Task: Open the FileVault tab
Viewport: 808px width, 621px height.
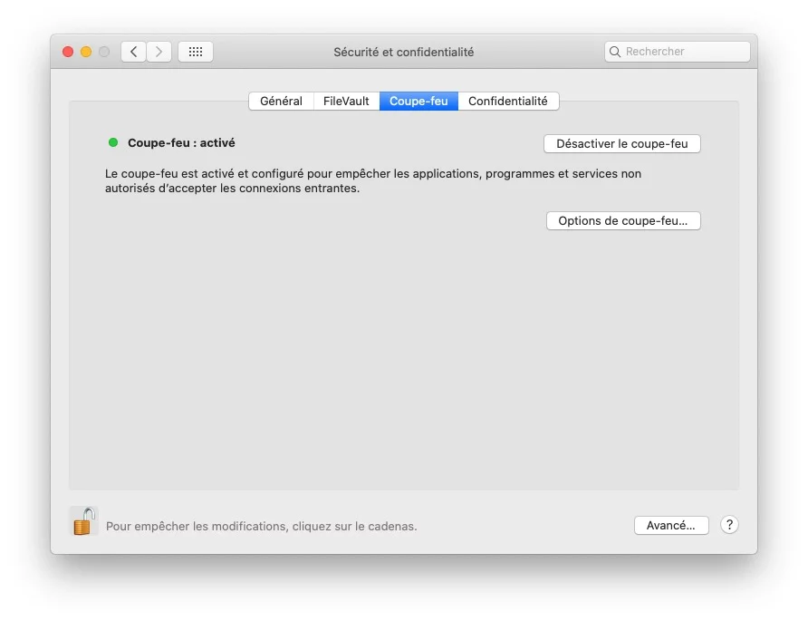Action: click(346, 102)
